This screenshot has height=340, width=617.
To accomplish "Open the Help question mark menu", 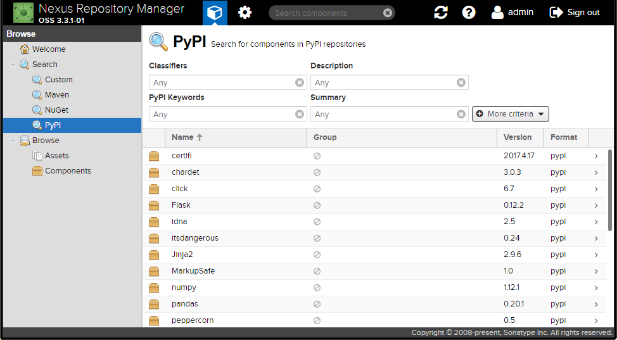I will [x=469, y=13].
